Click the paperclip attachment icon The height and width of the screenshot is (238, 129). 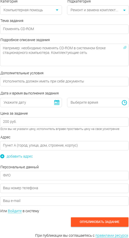tap(125, 48)
